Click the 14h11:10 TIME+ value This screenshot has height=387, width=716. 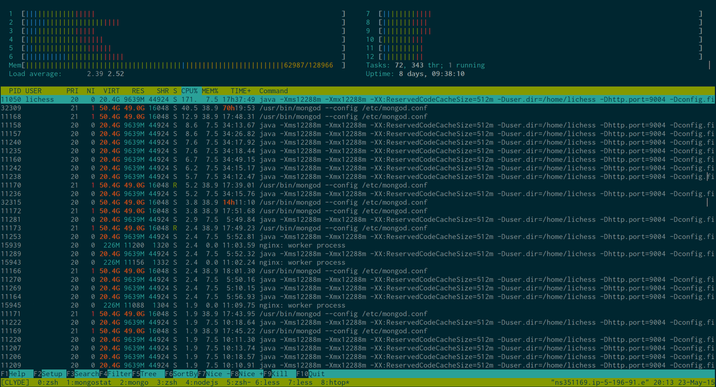(239, 203)
